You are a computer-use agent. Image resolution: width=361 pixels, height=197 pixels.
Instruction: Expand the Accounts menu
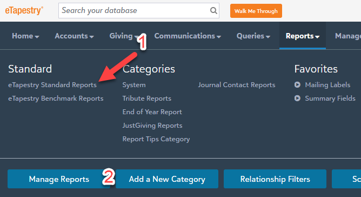click(x=74, y=36)
